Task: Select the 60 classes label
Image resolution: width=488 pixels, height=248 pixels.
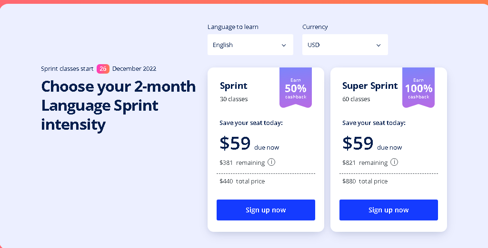Action: pyautogui.click(x=356, y=99)
